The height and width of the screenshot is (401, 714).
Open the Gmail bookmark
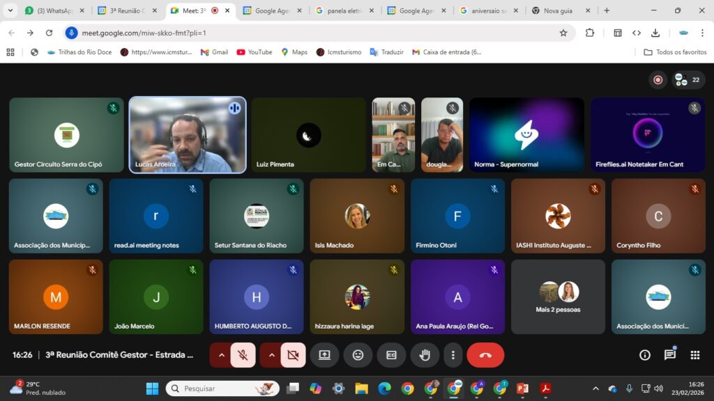point(214,52)
